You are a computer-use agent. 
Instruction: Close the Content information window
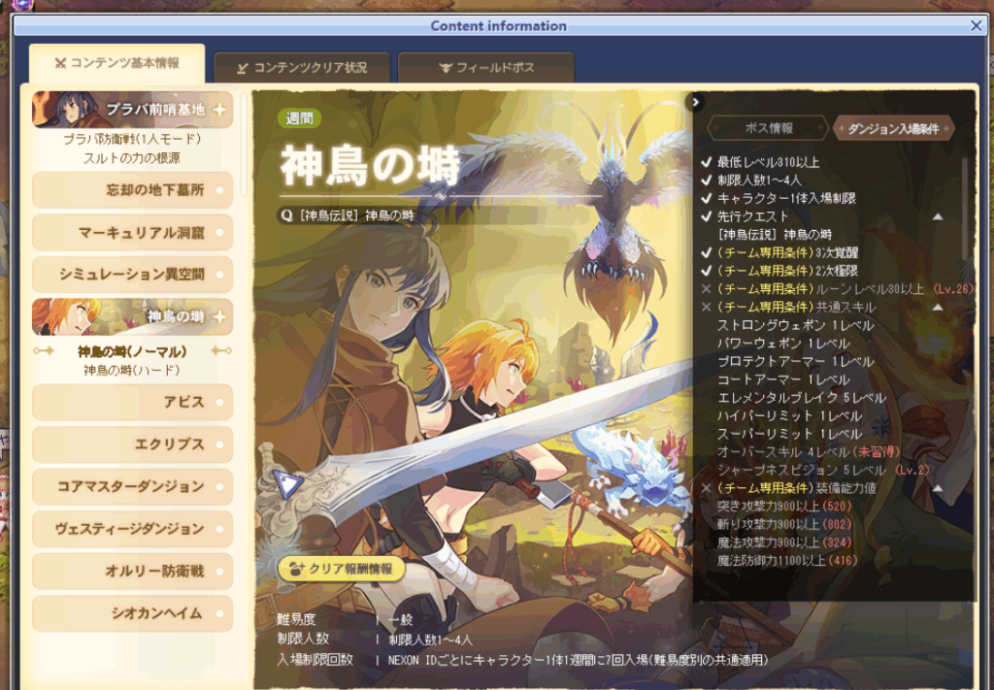click(976, 26)
